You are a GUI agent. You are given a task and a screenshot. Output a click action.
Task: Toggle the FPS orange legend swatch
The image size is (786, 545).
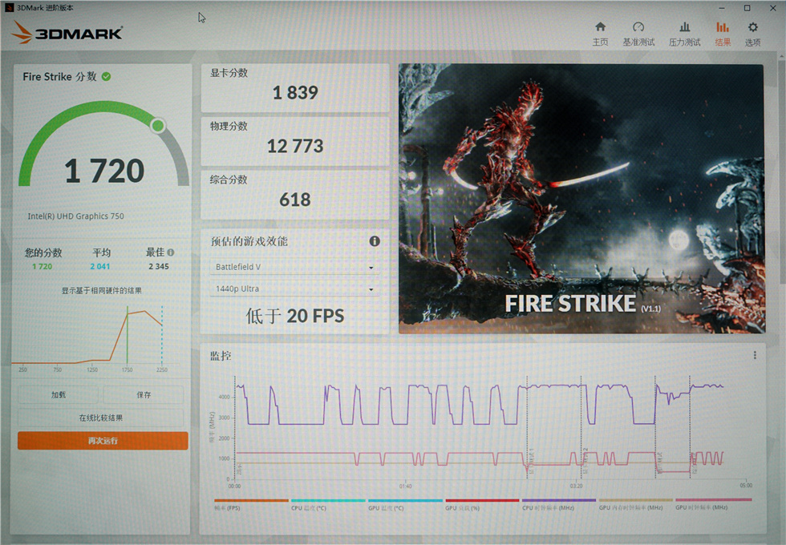251,500
